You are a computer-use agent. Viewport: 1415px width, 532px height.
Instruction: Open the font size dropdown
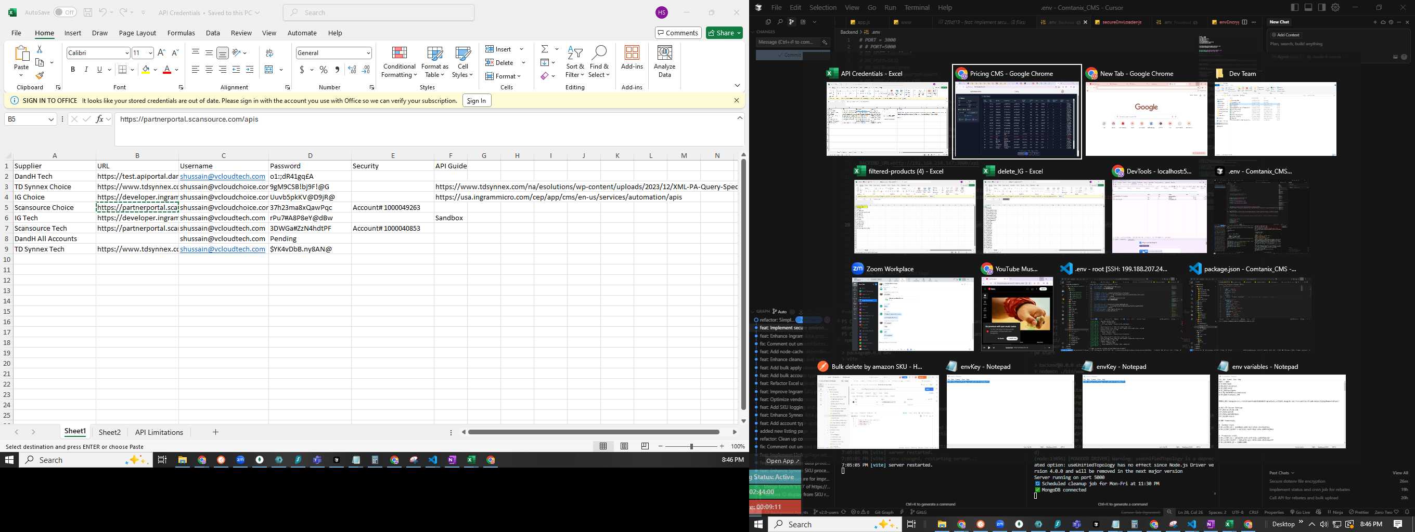[x=150, y=52]
